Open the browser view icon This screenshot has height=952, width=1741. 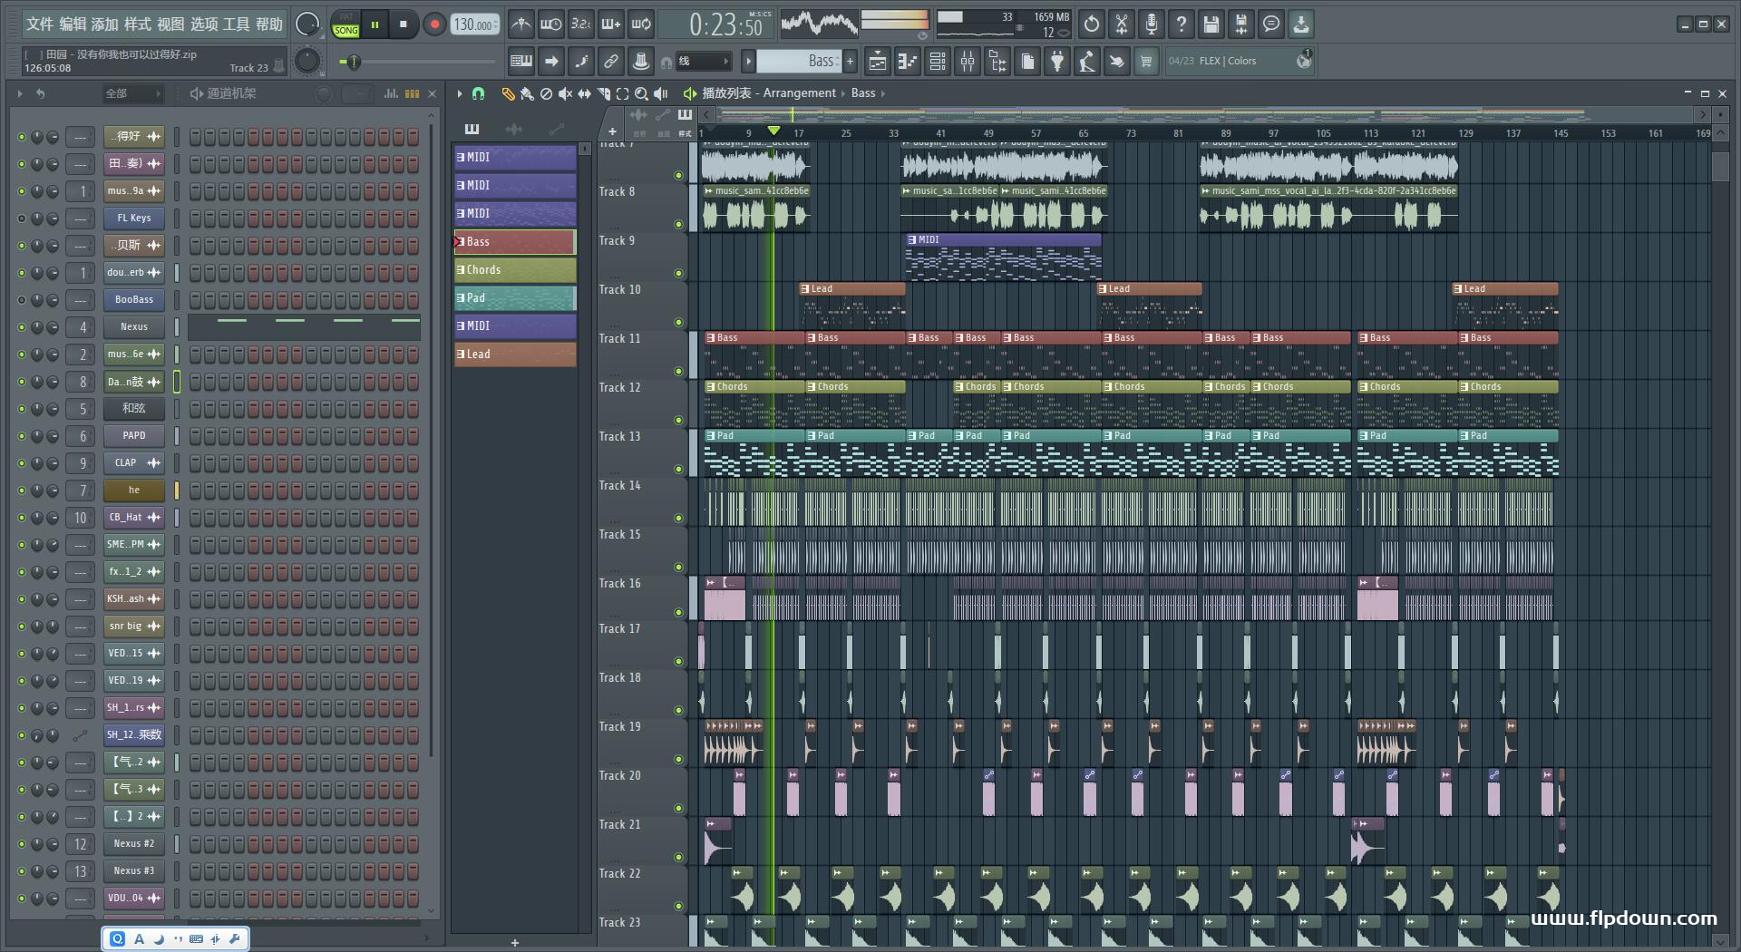pos(997,62)
